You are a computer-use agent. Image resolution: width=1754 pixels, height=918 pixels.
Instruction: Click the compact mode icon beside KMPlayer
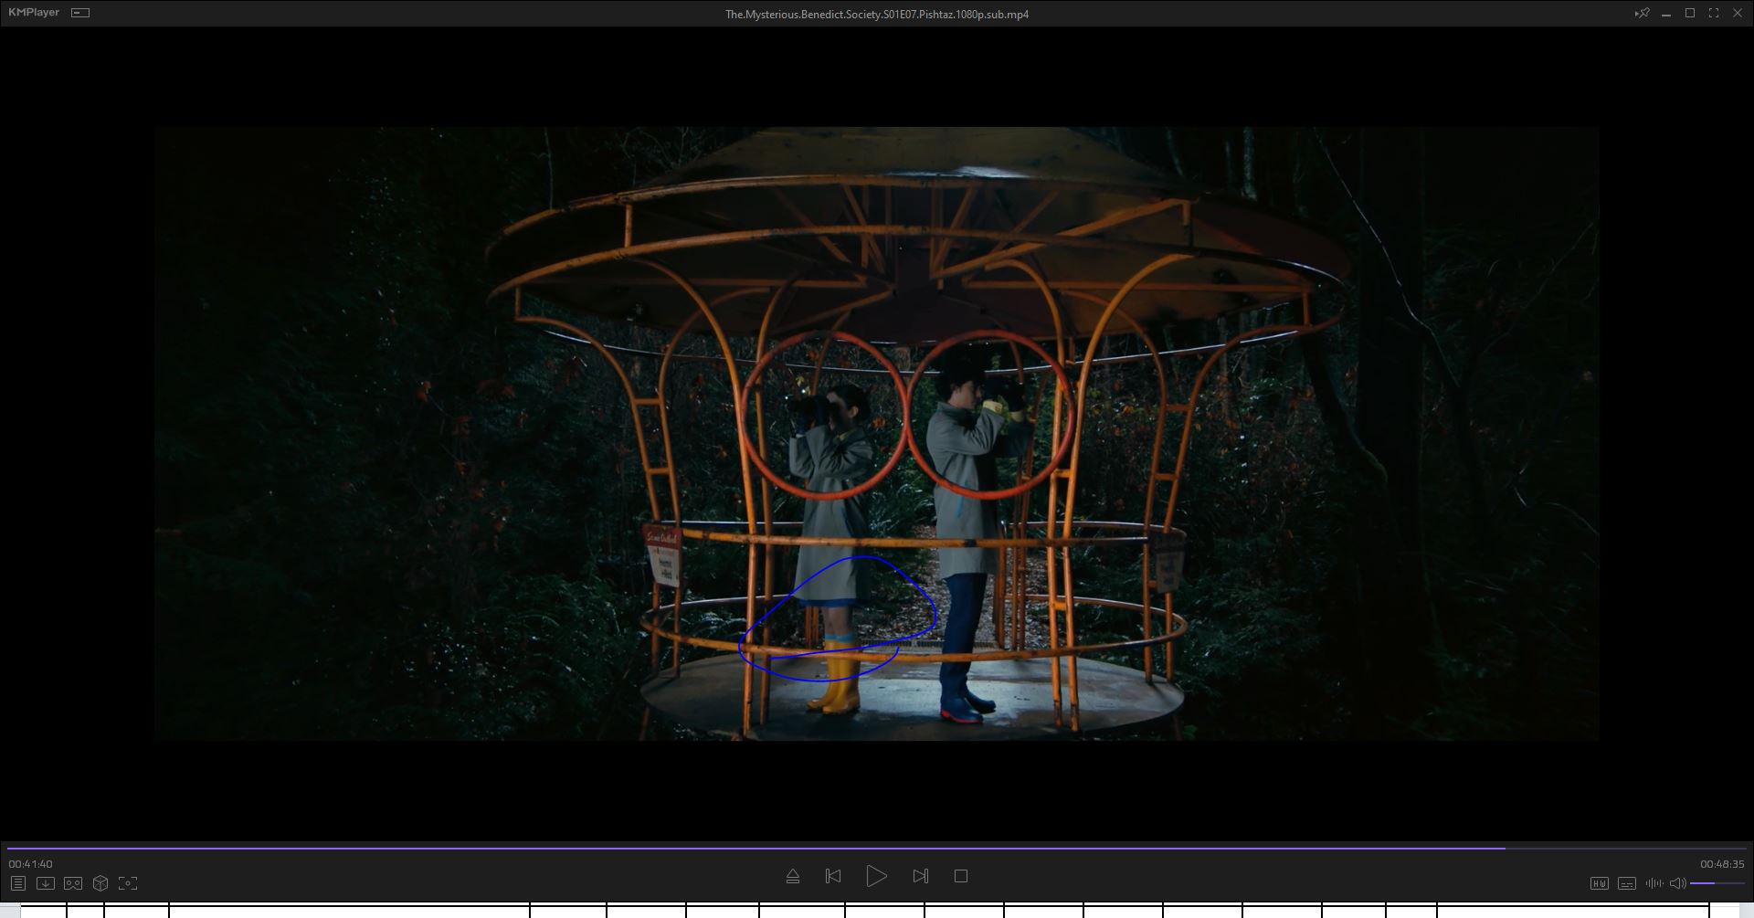[80, 13]
